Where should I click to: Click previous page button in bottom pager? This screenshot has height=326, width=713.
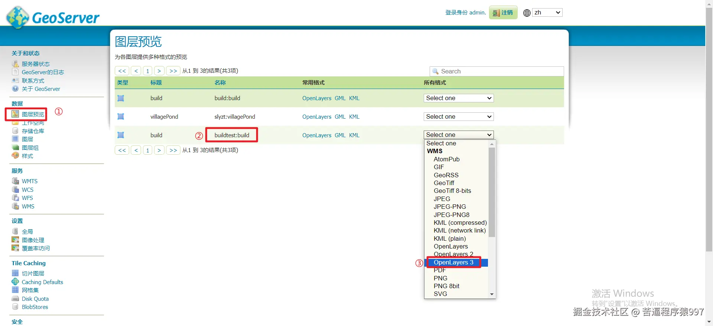(x=136, y=150)
